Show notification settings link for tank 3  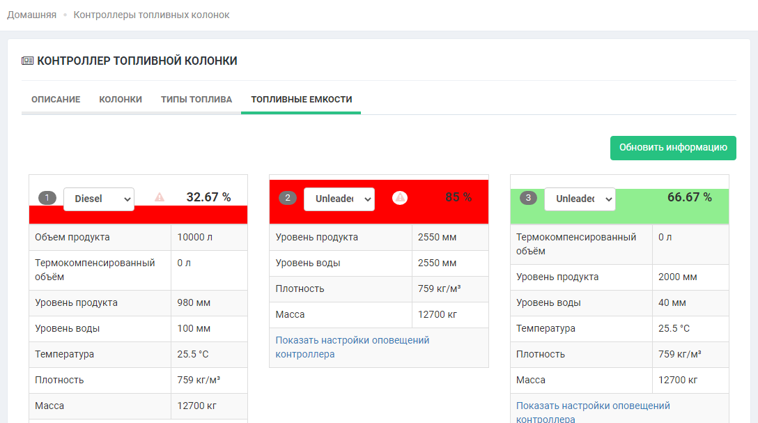592,412
